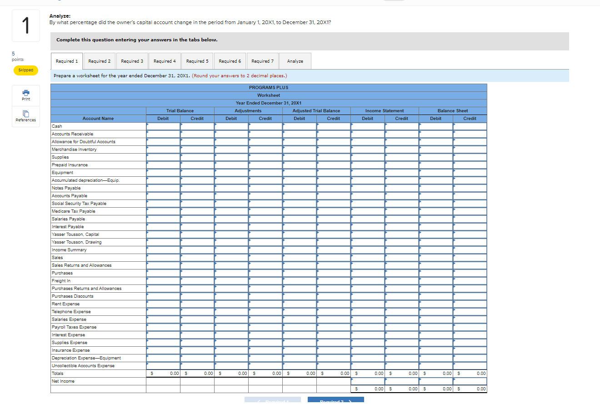Click the Cash Trial Balance credit cell
Screen dimensions: 600x404
(x=197, y=126)
